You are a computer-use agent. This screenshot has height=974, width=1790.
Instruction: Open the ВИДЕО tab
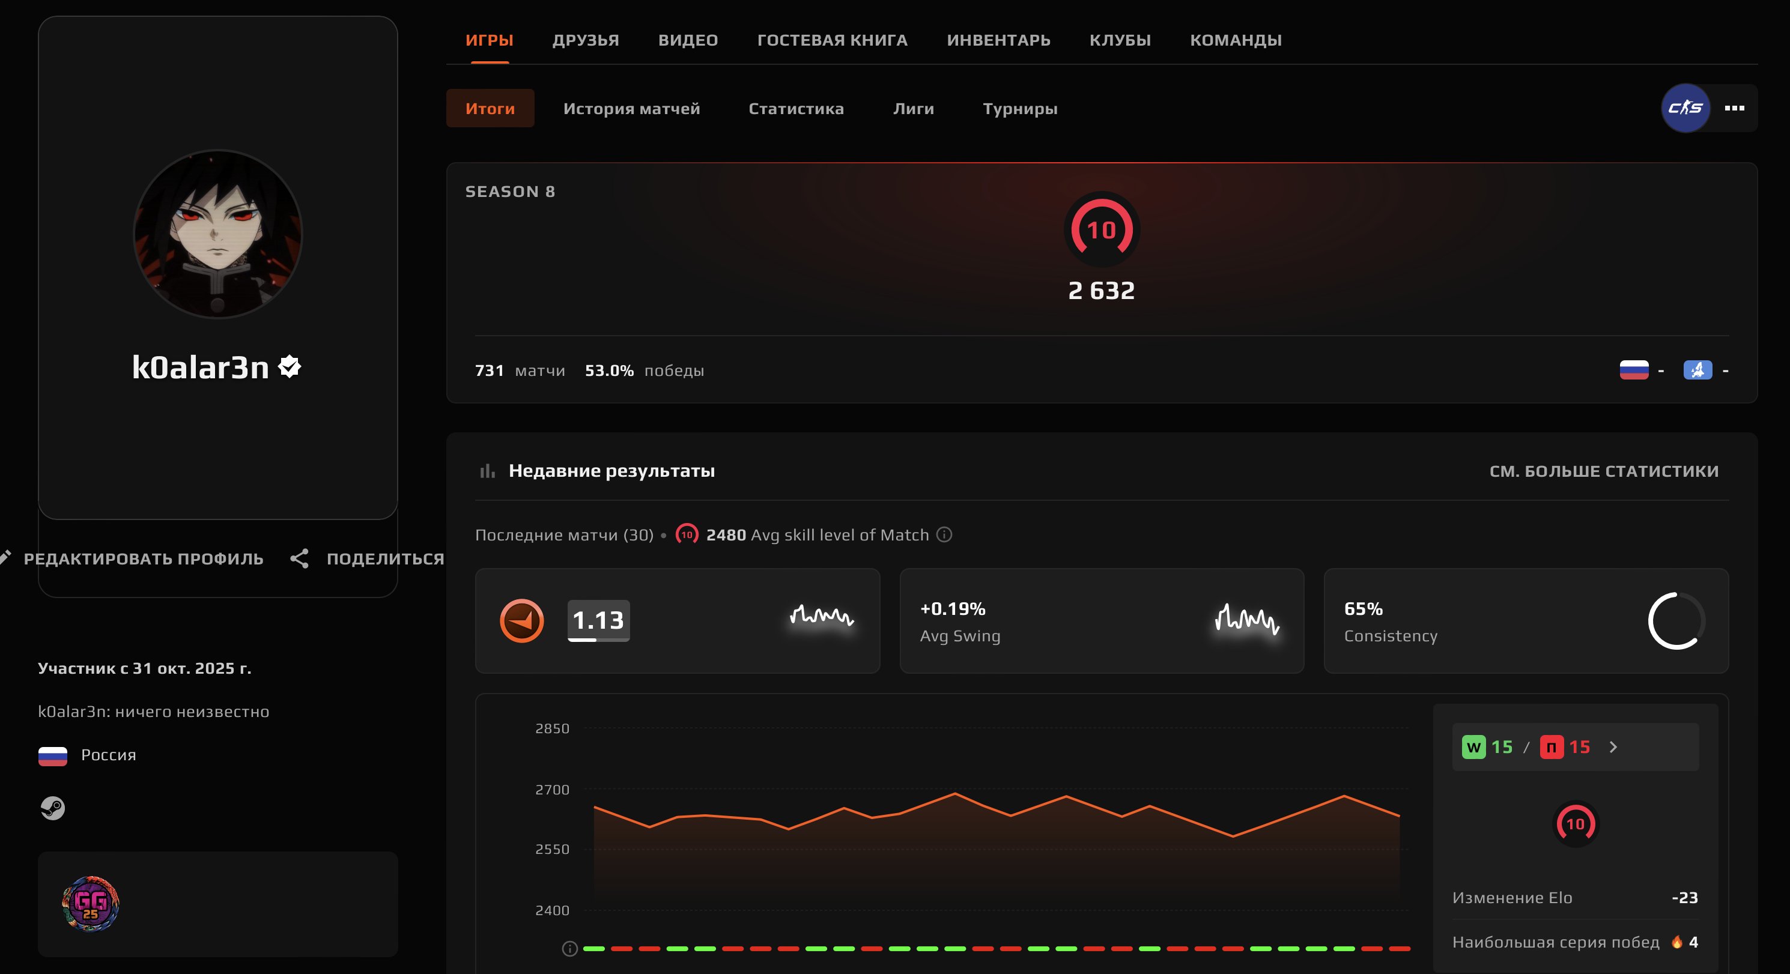pyautogui.click(x=688, y=40)
